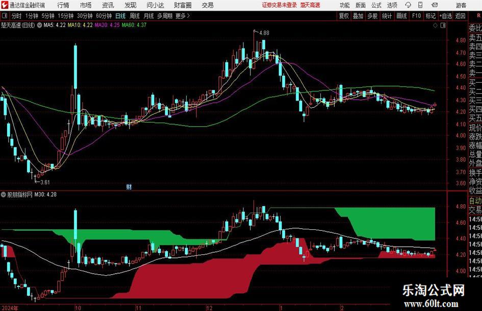
Task: Open the 交易 menu
Action: pyautogui.click(x=208, y=5)
